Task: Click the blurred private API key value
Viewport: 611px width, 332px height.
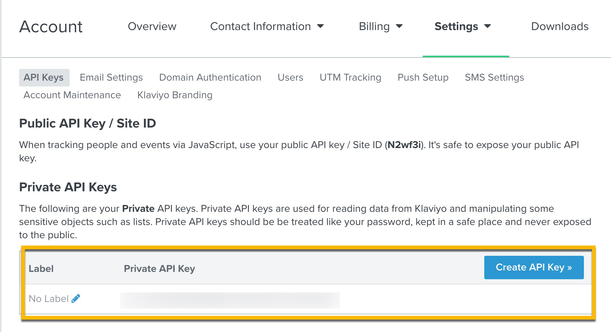Action: pyautogui.click(x=230, y=300)
